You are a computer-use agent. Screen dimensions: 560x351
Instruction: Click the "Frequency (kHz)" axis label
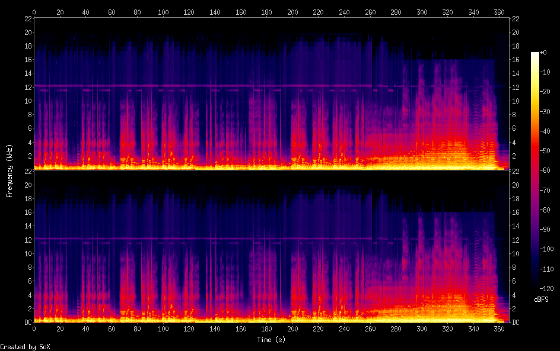pos(9,170)
